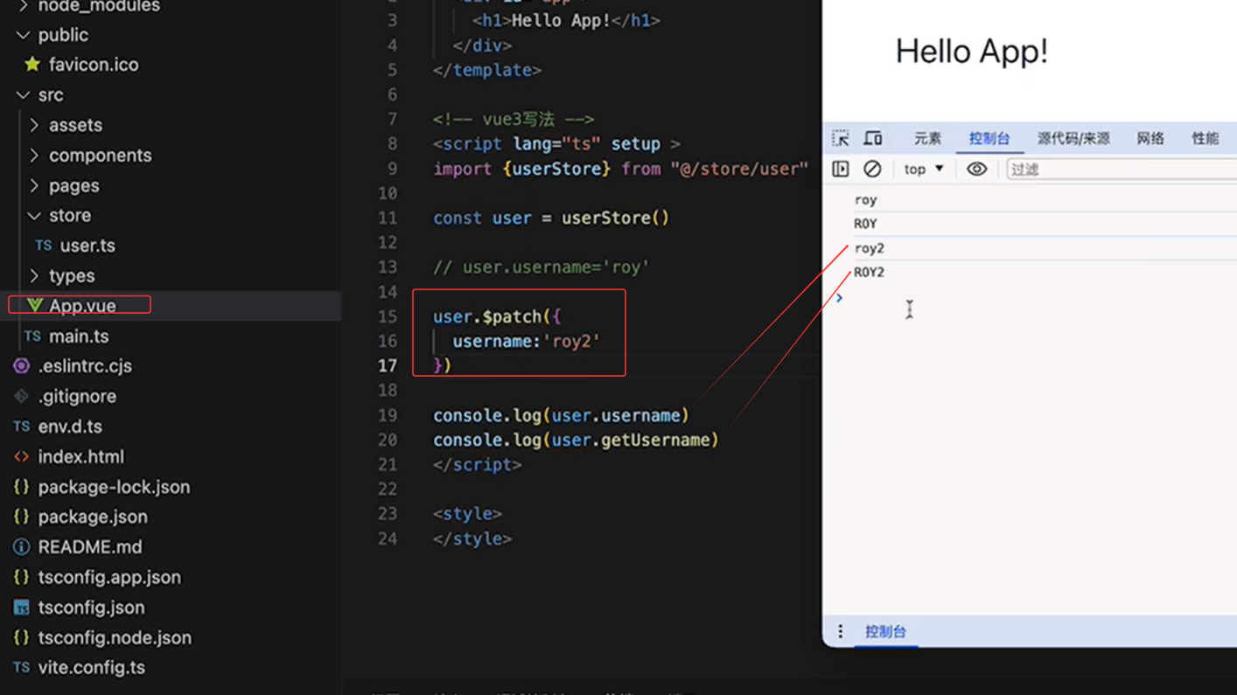The height and width of the screenshot is (695, 1237).
Task: Open index.html file
Action: [x=80, y=456]
